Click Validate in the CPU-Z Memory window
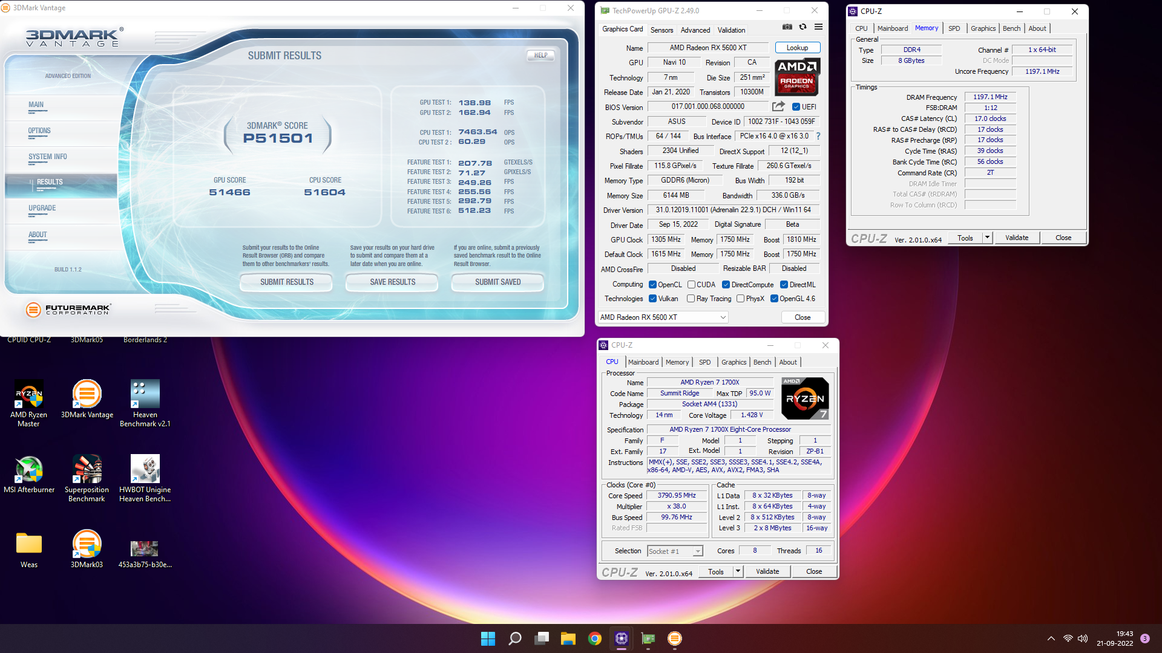 (x=1017, y=238)
